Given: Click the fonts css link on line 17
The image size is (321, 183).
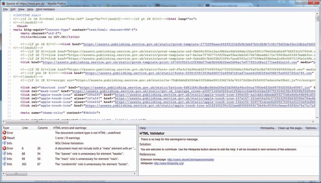Looking at the screenshot, I should pos(198,73).
